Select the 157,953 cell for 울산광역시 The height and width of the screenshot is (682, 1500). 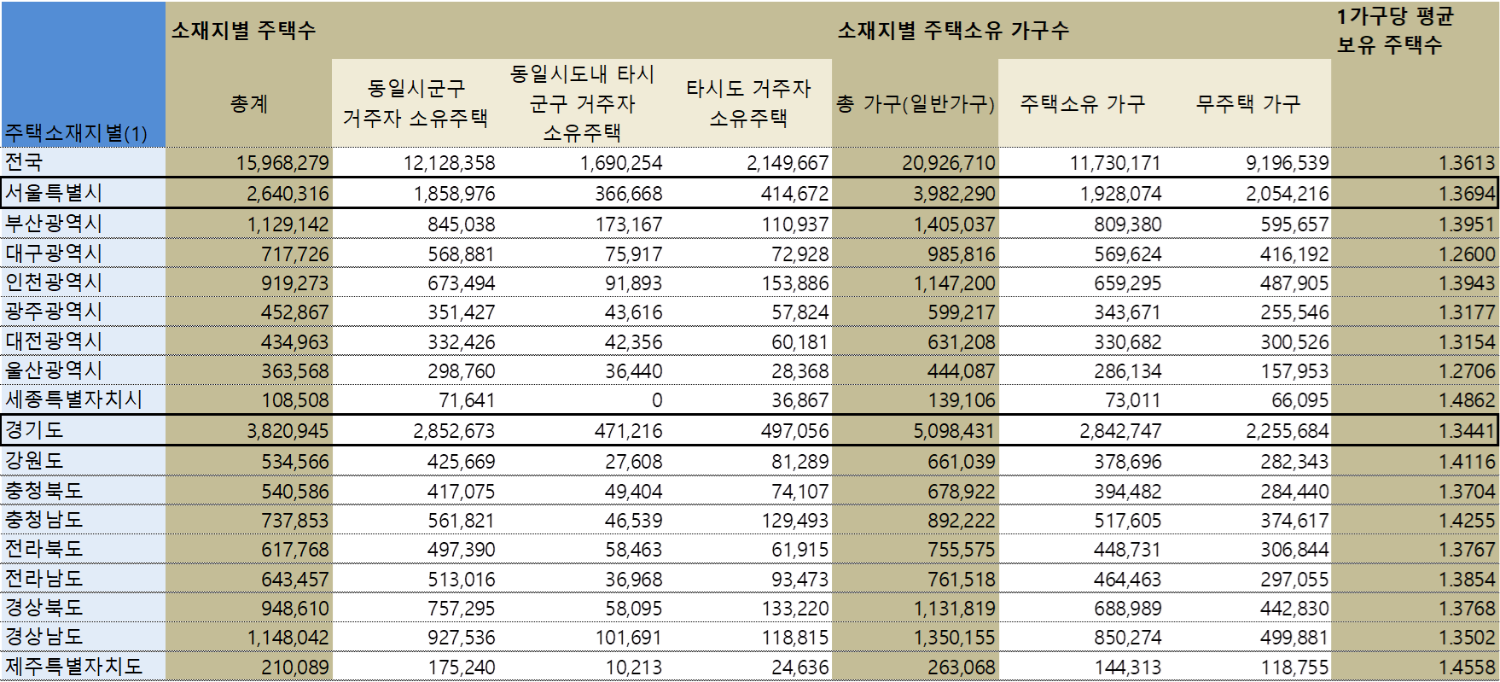pyautogui.click(x=1247, y=370)
